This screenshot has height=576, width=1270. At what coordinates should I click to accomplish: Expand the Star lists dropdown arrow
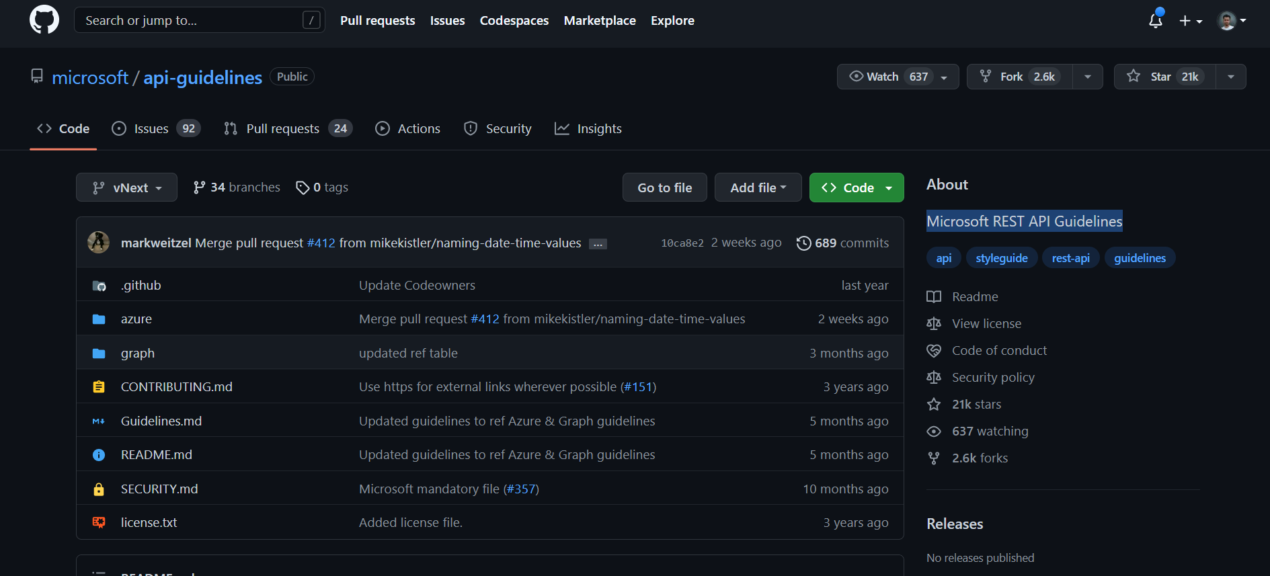1231,77
